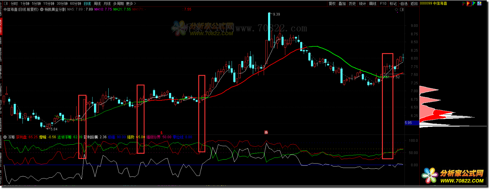Open the 多周期 multi-period view
The height and width of the screenshot is (189, 490).
tap(119, 4)
